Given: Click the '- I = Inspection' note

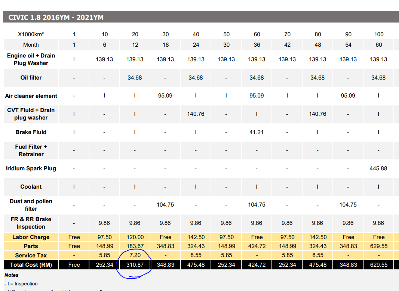Looking at the screenshot, I should pos(21,284).
